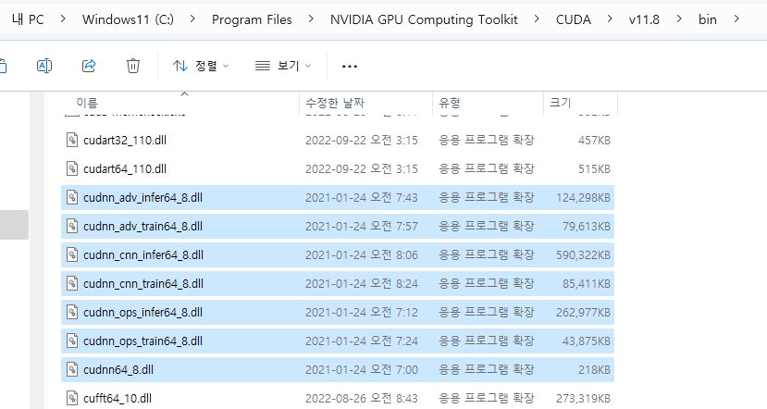Viewport: 767px width, 409px height.
Task: Click the Windows11 (C:) breadcrumb
Action: click(129, 19)
